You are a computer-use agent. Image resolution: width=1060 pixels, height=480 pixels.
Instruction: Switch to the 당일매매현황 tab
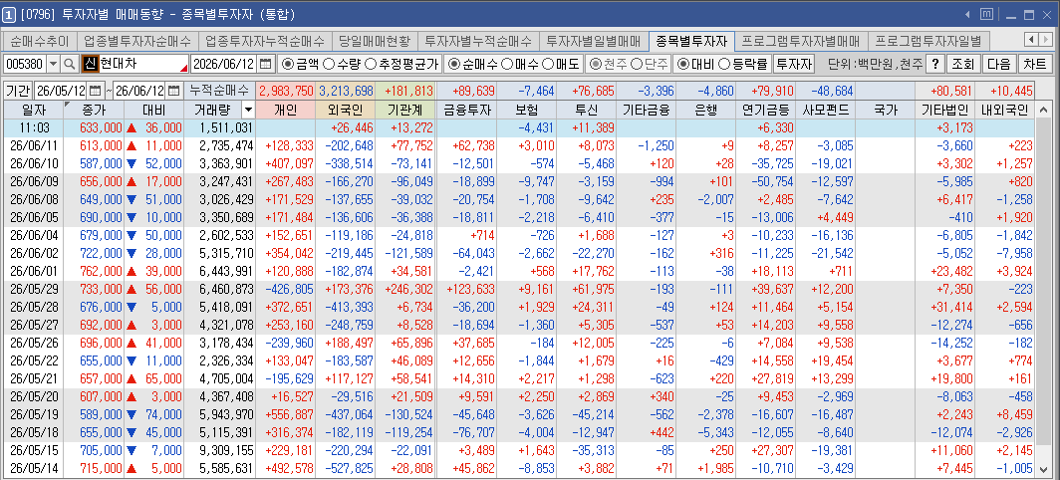(374, 41)
